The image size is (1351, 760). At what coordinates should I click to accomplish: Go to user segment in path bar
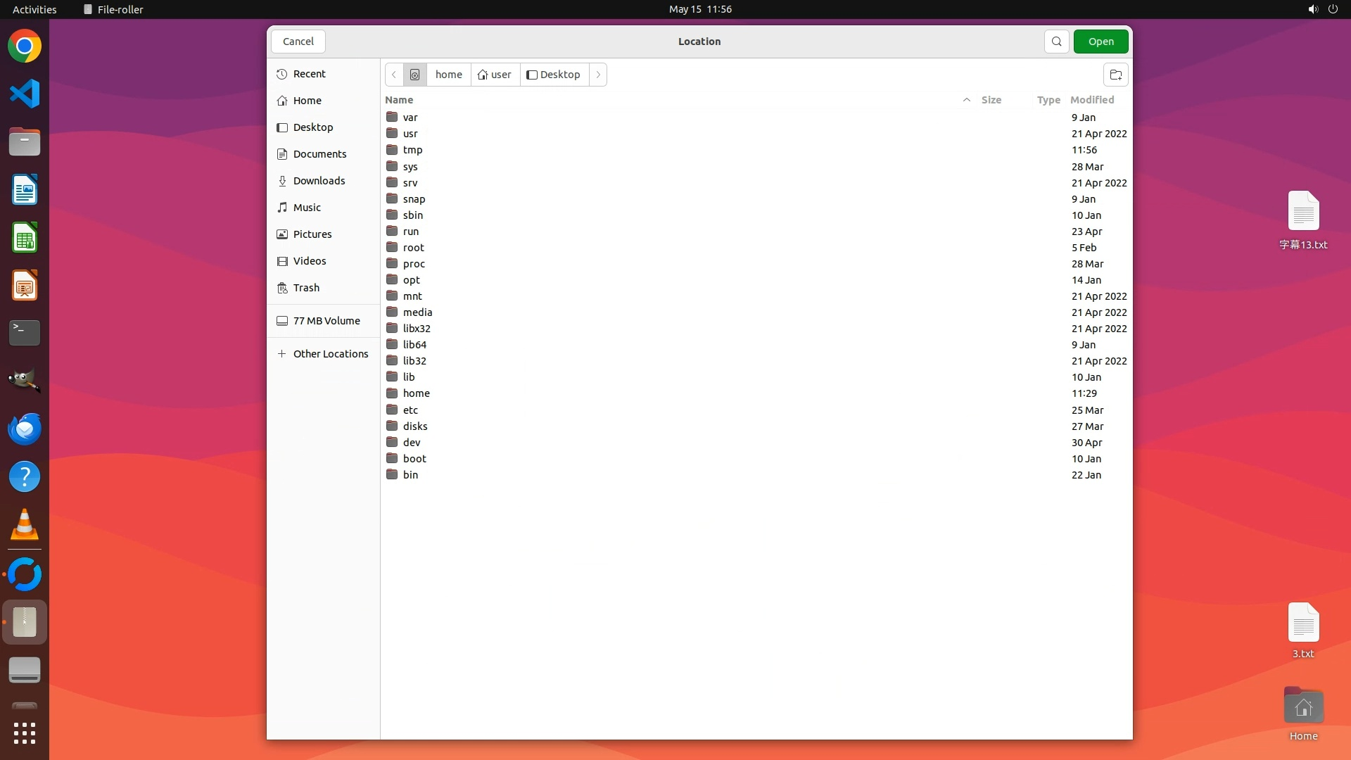495,75
